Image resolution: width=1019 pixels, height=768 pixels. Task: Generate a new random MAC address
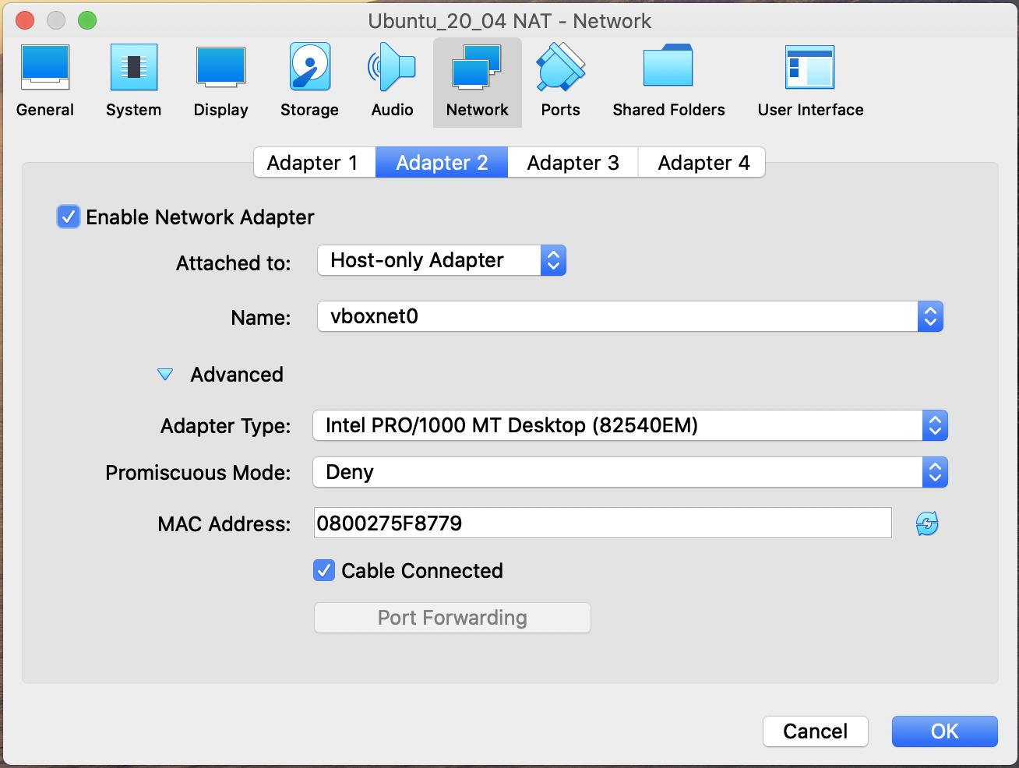(927, 524)
